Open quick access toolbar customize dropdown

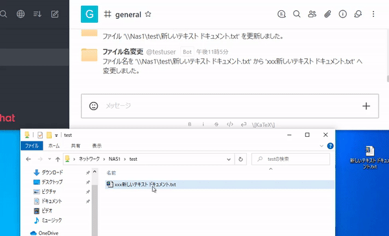(56, 136)
